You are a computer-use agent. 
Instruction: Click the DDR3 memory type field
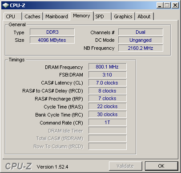52,32
